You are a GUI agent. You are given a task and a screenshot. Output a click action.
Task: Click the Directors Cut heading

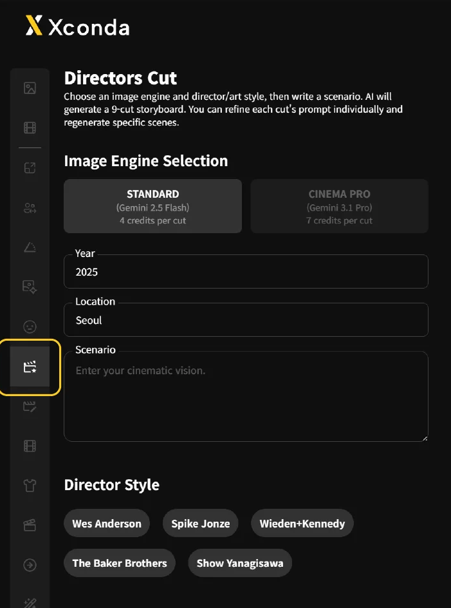coord(120,78)
